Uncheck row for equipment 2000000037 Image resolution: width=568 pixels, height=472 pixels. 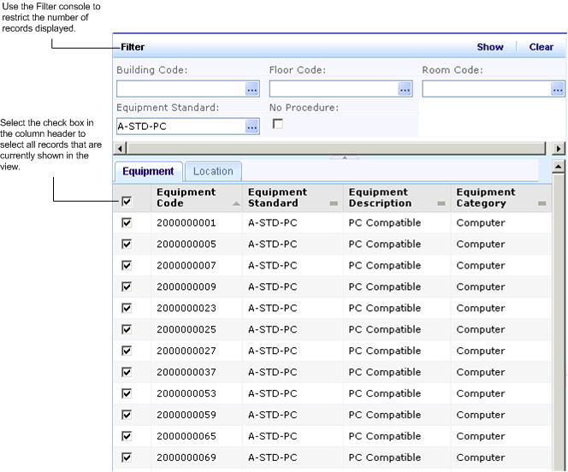[127, 373]
